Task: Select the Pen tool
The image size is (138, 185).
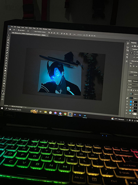Action: [x=5, y=73]
